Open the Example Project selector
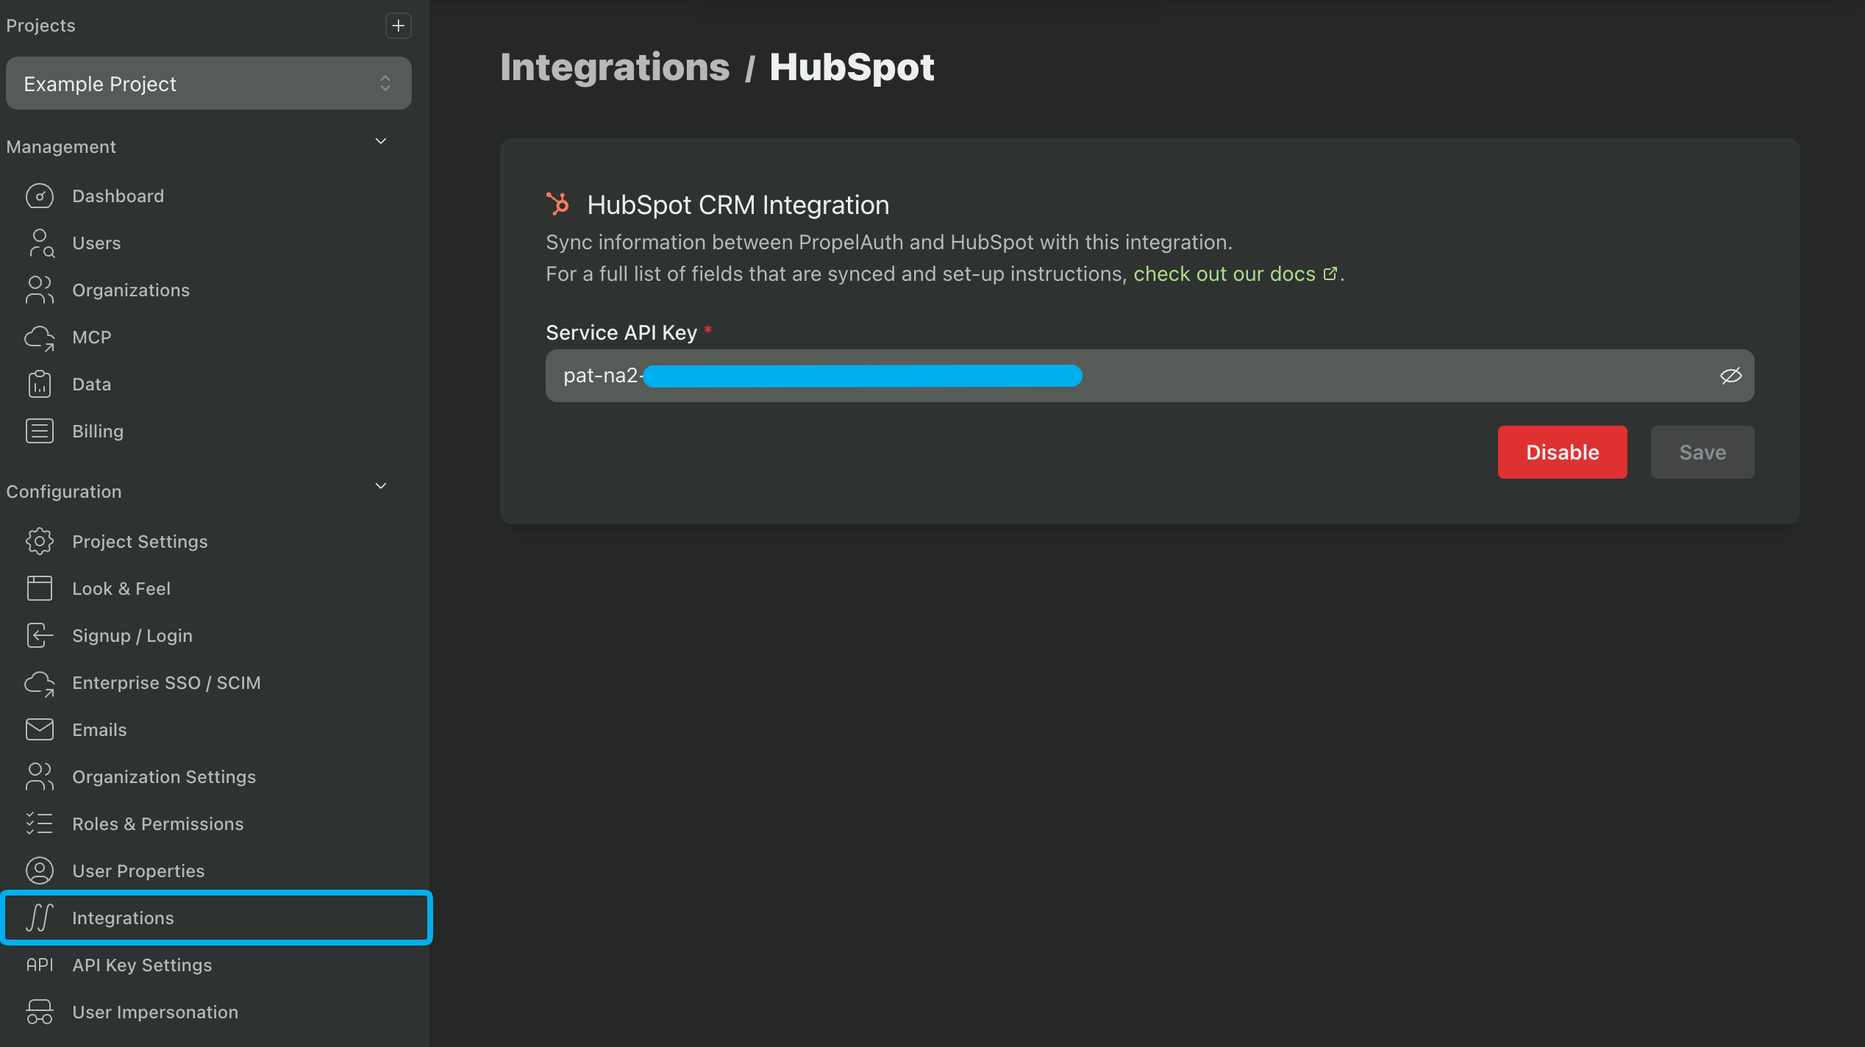Viewport: 1865px width, 1047px height. tap(209, 83)
